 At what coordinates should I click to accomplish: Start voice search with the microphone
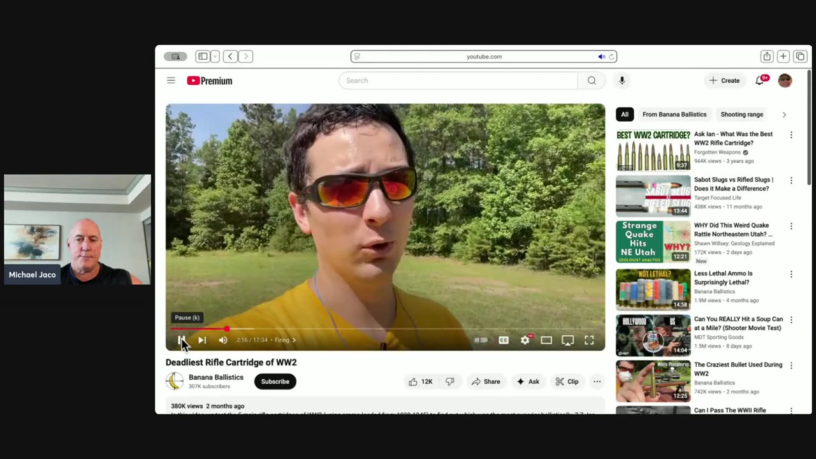pos(622,80)
